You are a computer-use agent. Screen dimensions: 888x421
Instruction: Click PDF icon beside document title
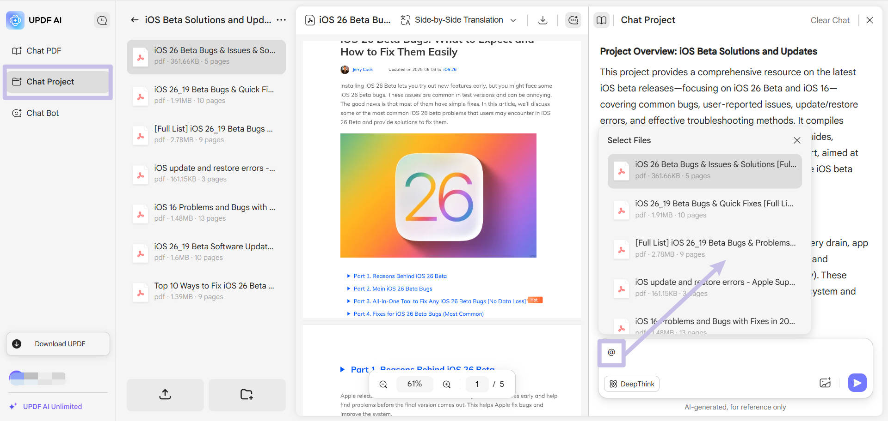(310, 20)
